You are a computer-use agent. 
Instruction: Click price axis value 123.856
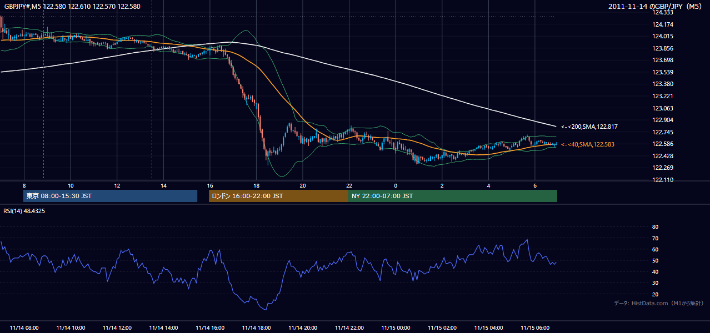(x=663, y=48)
